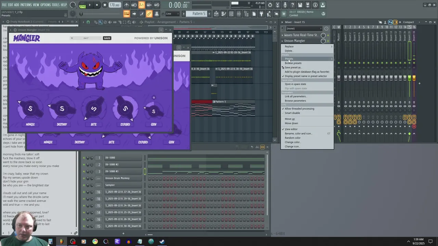Open the PATTERNS menu
This screenshot has width=438, height=246.
tap(26, 5)
